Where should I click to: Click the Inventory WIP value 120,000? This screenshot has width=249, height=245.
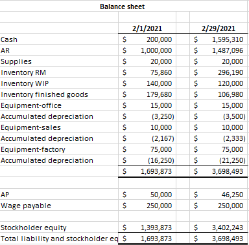[x=231, y=83]
